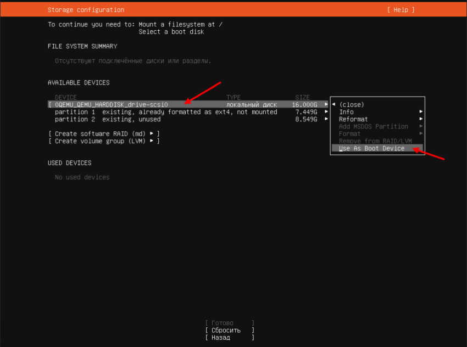Select the QEMU_HARDDISK_drive-scsi0 device row

188,104
